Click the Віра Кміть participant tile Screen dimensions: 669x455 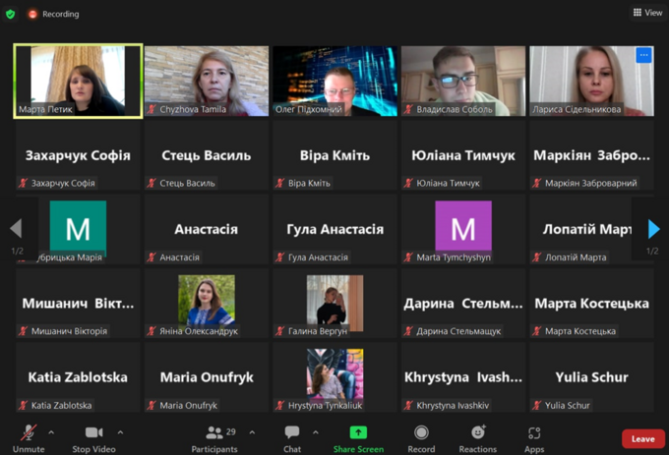[x=334, y=155]
